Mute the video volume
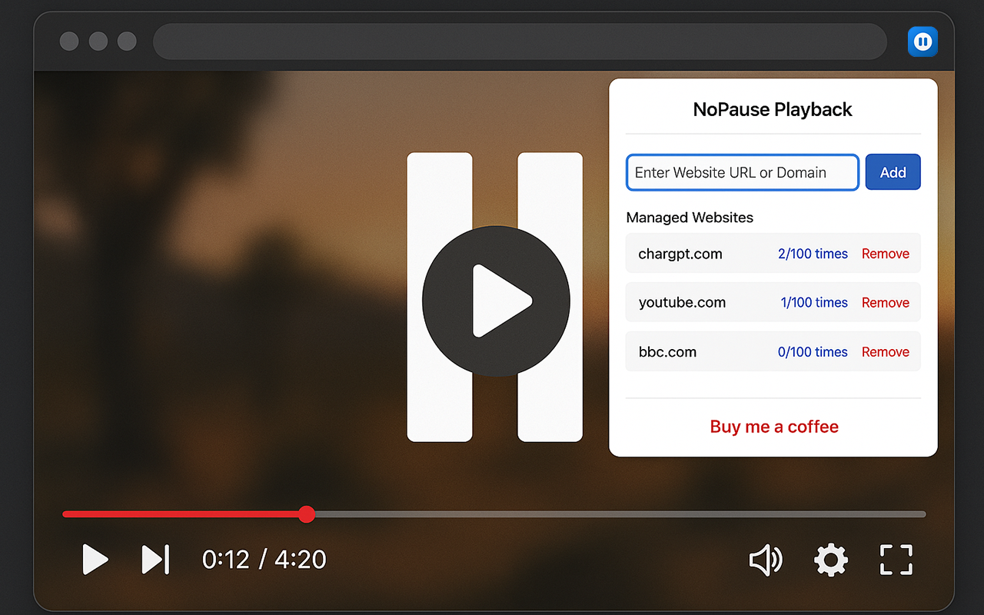Viewport: 984px width, 615px height. [766, 560]
